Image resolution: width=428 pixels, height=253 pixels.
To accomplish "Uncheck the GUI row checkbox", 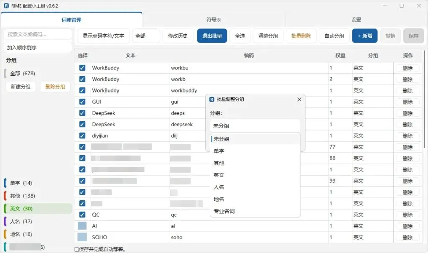I will [82, 102].
